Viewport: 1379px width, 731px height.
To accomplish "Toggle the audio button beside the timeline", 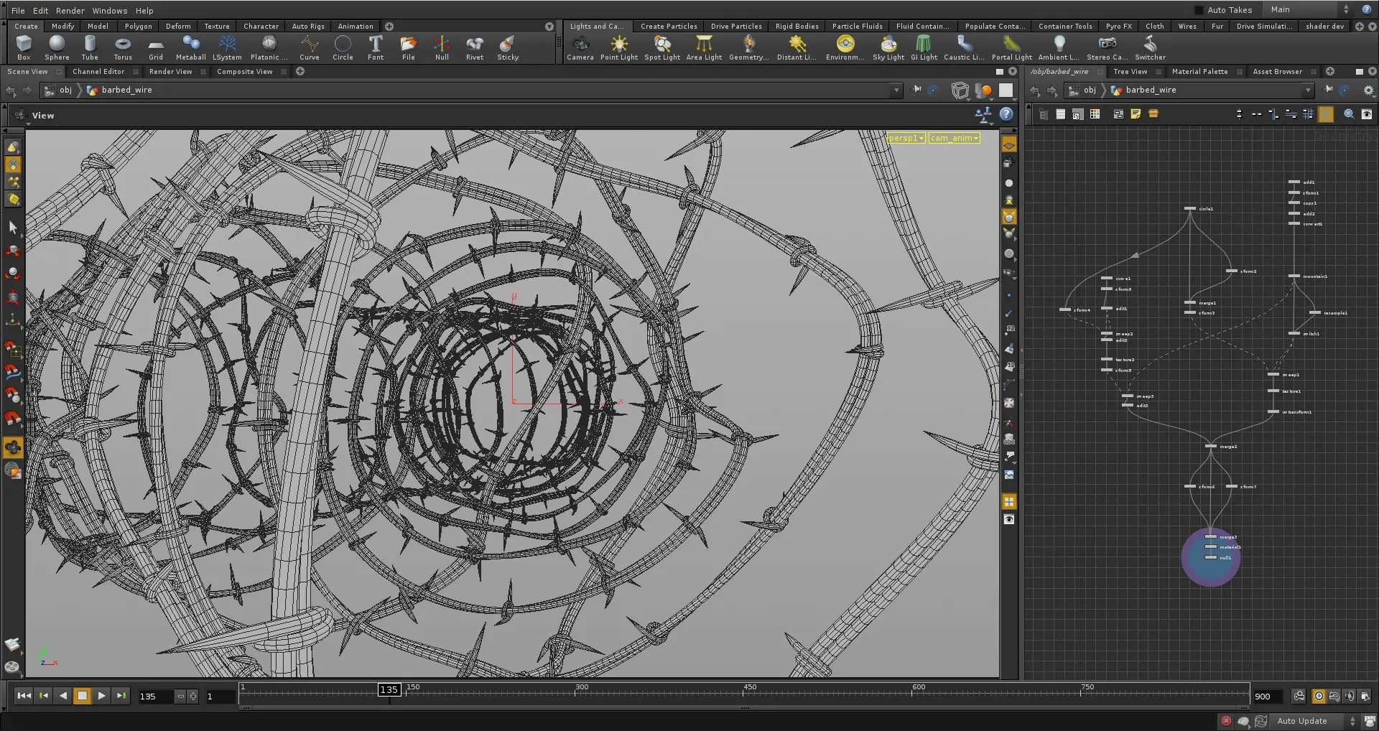I will tap(1350, 696).
